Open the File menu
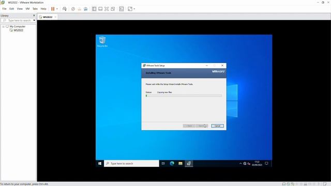The width and height of the screenshot is (331, 186). point(5,9)
